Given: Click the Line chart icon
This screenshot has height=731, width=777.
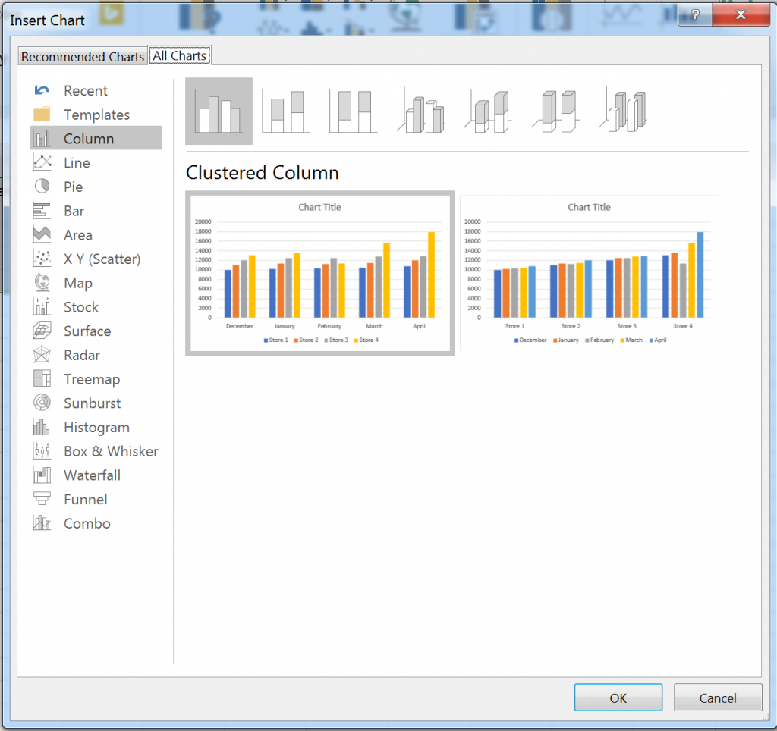Looking at the screenshot, I should [42, 162].
